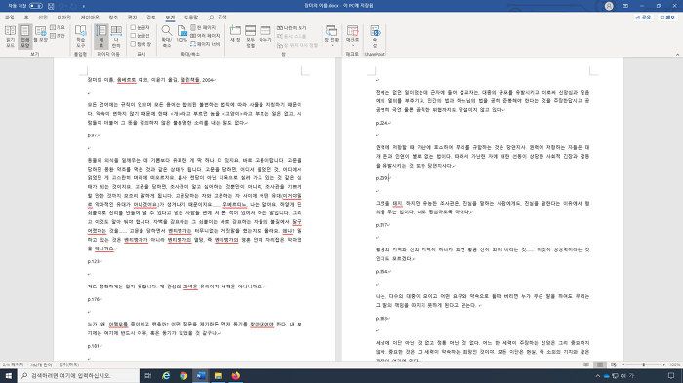The width and height of the screenshot is (683, 383).
Task: Open Customize Quick Access Toolbar dropdown
Action: [83, 6]
